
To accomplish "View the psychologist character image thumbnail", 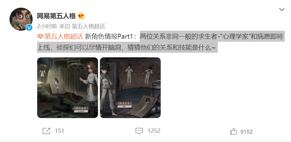I will (68, 88).
